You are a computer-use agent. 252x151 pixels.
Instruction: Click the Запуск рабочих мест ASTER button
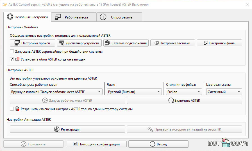click(67, 100)
